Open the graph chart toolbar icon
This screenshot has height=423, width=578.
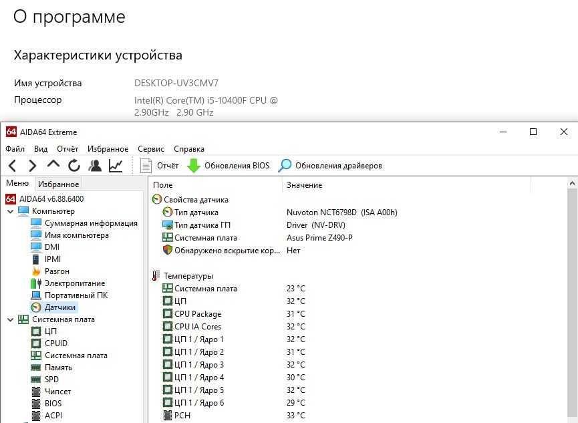pyautogui.click(x=116, y=166)
